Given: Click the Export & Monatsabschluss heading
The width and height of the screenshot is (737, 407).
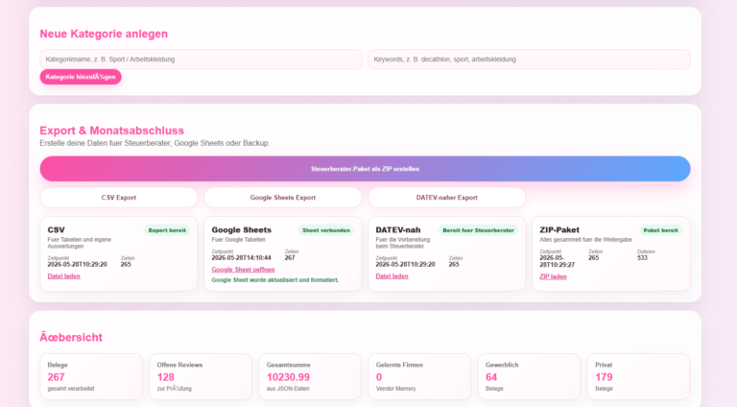Looking at the screenshot, I should tap(112, 131).
